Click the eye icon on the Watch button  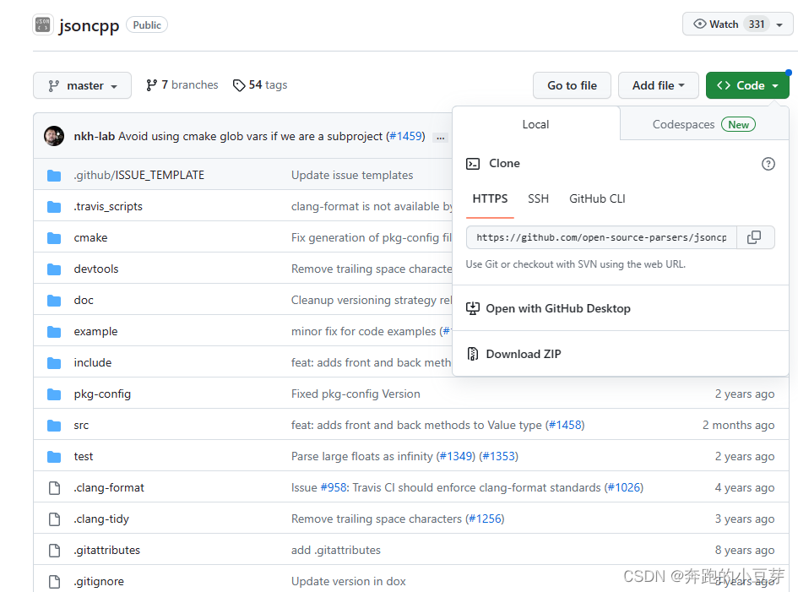click(701, 24)
